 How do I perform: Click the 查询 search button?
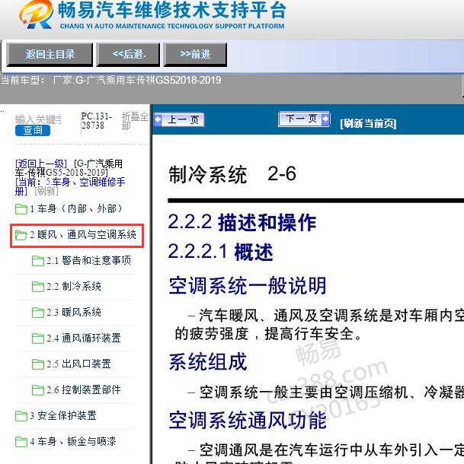pos(33,130)
